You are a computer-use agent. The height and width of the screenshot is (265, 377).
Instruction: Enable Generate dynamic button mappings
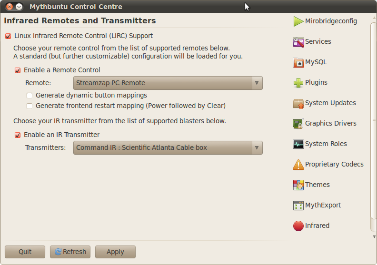tap(30, 95)
